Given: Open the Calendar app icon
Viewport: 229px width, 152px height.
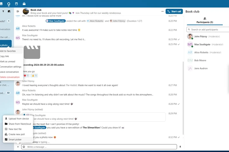Looking at the screenshot, I should coord(16,4).
